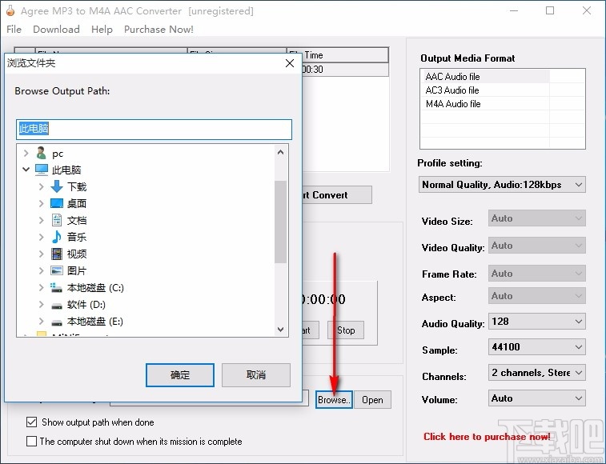Click here to purchase now link
606x464 pixels.
[x=487, y=437]
